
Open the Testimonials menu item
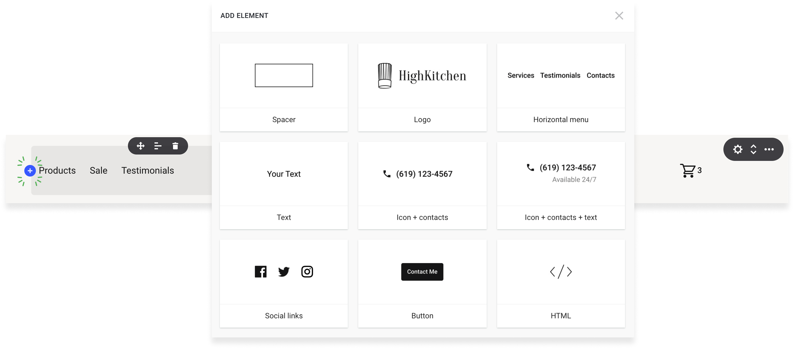pyautogui.click(x=147, y=170)
